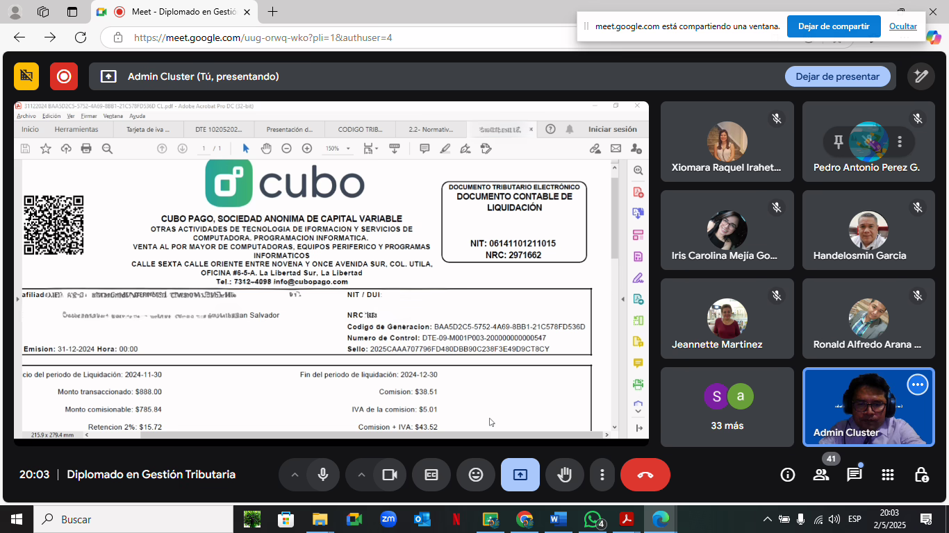Send an emoji reaction
The image size is (949, 533).
point(476,475)
